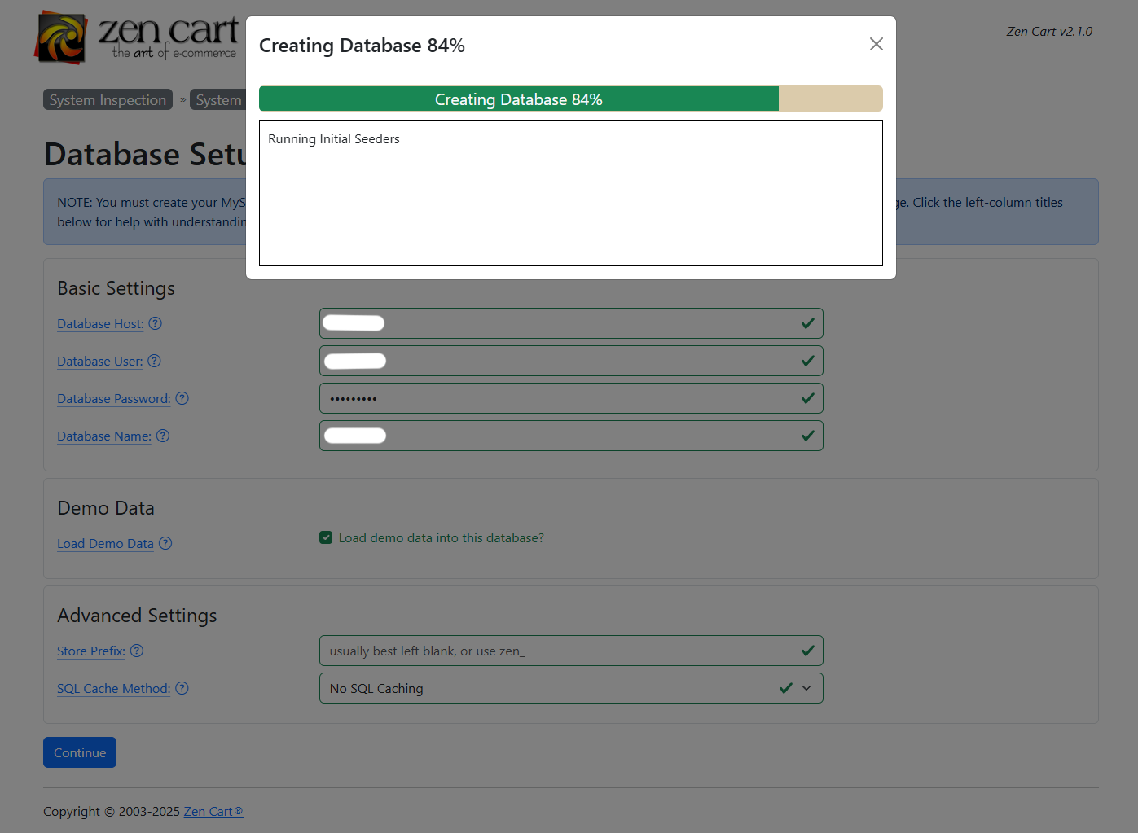The width and height of the screenshot is (1138, 833).
Task: Open help for Database Name
Action: pos(162,436)
